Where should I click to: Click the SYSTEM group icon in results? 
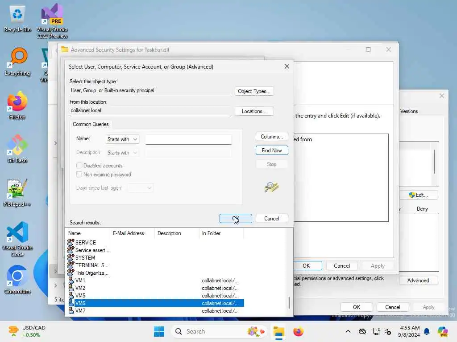pyautogui.click(x=71, y=257)
